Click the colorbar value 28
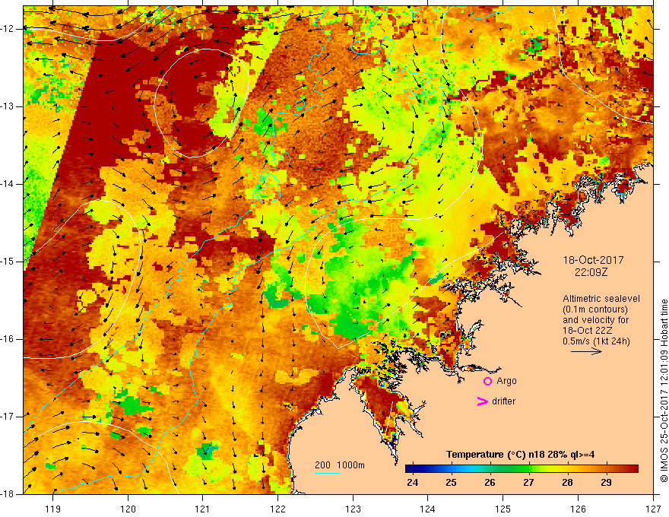 [x=567, y=483]
